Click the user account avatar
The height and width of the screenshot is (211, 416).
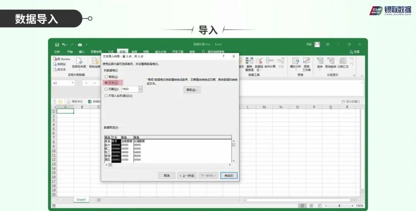pyautogui.click(x=317, y=45)
